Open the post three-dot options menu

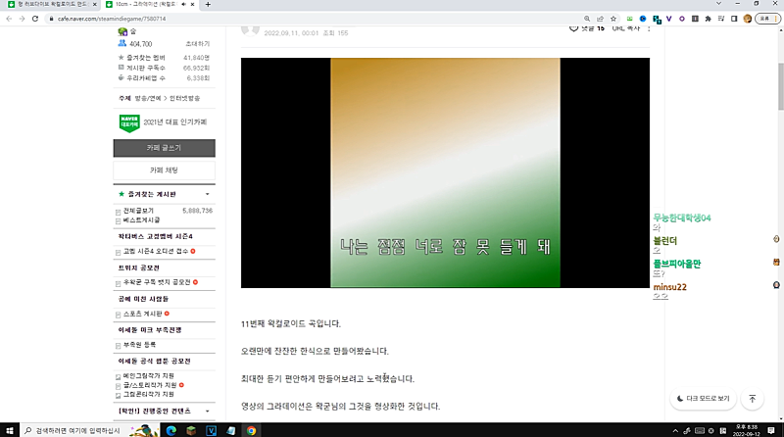click(649, 28)
